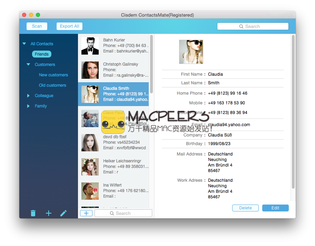This screenshot has width=315, height=246.
Task: Click Ina Wilfert's profile photo
Action: coord(90,191)
